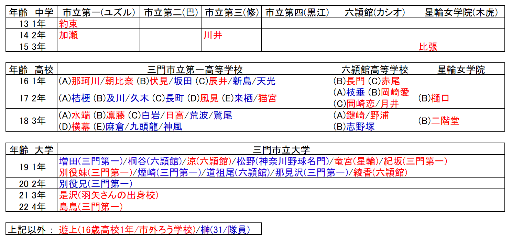Select the age 21 cell

tap(18, 195)
